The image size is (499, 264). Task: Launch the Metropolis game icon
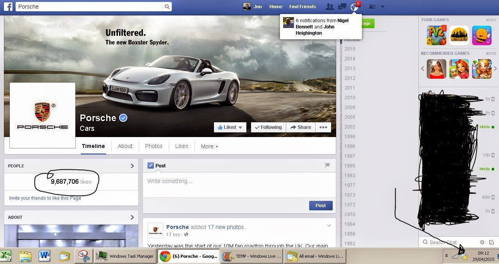[459, 36]
